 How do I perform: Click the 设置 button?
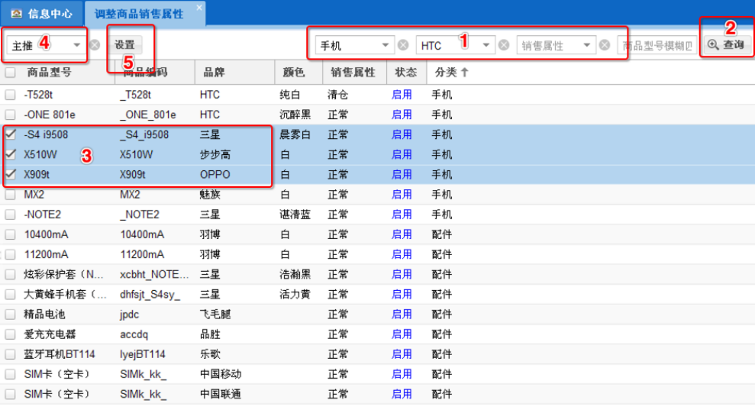124,45
